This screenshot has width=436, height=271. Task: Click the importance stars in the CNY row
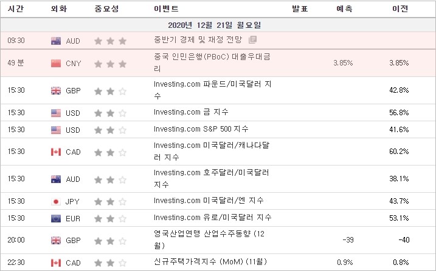click(111, 64)
